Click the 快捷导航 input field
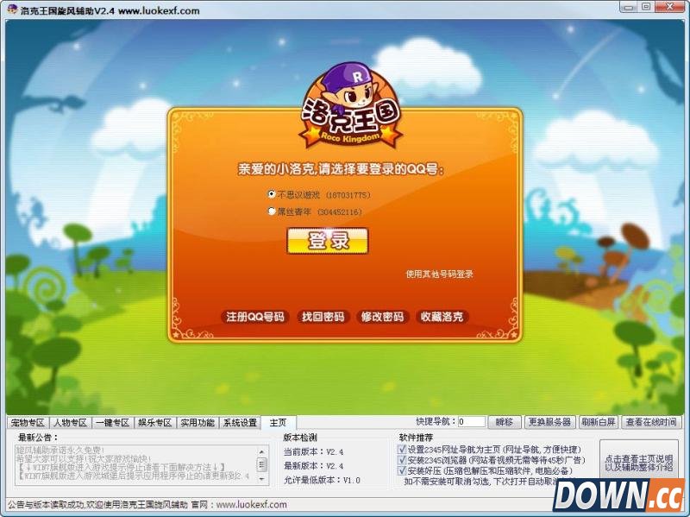Viewport: 690px width, 517px height. [x=472, y=422]
